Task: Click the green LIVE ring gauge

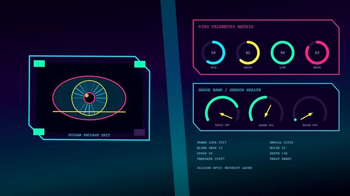Action: [x=283, y=52]
